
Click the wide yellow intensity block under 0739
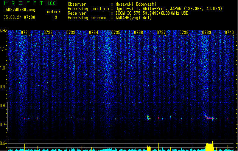(210, 146)
